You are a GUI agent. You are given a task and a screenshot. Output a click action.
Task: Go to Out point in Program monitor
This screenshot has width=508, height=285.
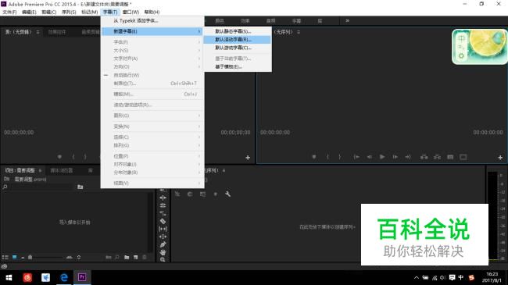tap(408, 157)
